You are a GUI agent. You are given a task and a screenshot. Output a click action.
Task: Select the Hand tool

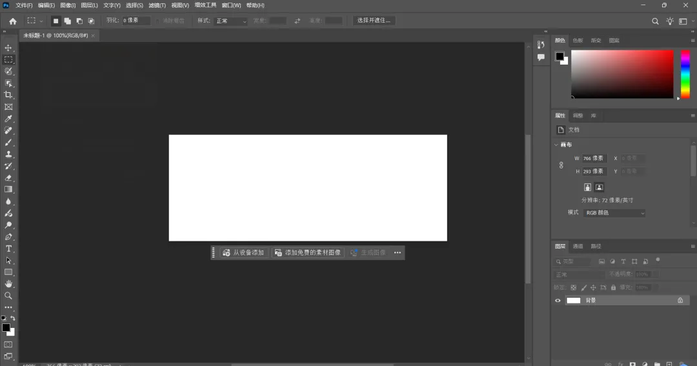tap(8, 284)
